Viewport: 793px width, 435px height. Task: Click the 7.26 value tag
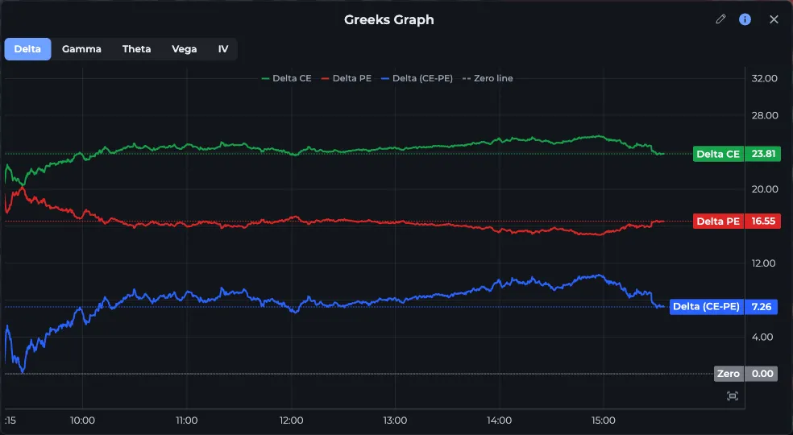(761, 307)
